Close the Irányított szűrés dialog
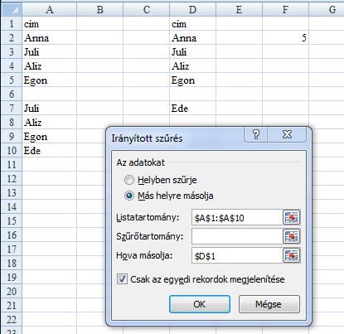 point(287,134)
